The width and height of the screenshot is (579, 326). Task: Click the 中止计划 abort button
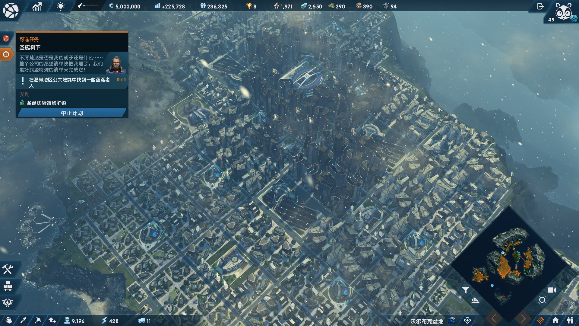coord(72,113)
